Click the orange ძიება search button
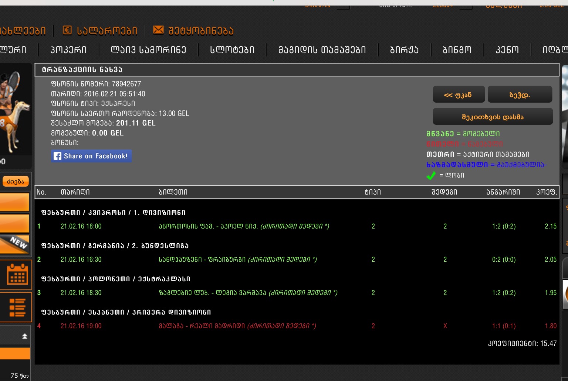 coord(16,181)
